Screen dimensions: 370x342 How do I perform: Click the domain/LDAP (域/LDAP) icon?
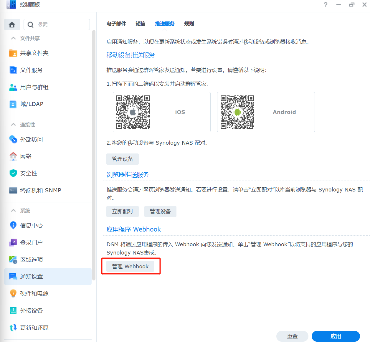(13, 104)
